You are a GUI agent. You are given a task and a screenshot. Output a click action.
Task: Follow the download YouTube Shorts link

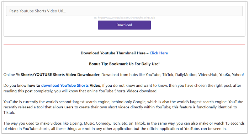pos(65,85)
